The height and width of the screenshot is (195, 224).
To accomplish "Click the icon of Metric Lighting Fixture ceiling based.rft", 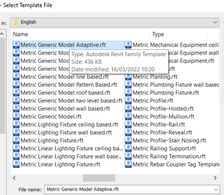I will 16,124.
